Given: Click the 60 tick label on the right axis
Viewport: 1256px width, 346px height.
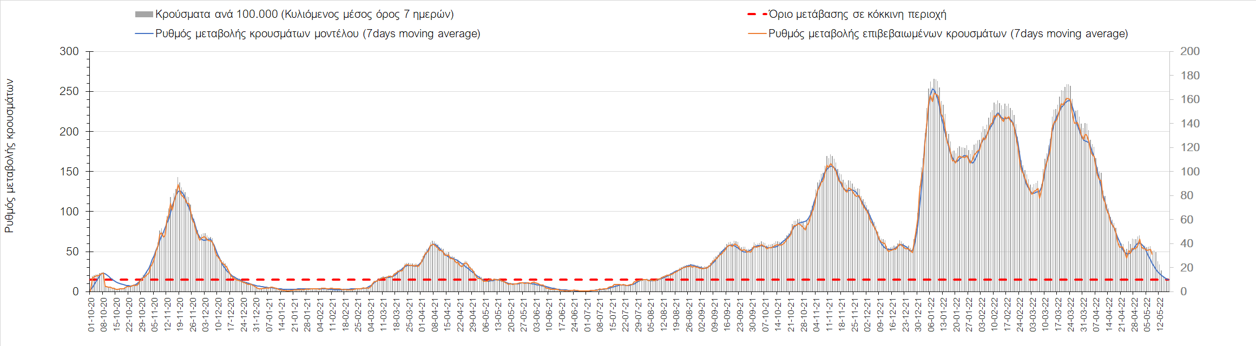Looking at the screenshot, I should click(1186, 220).
